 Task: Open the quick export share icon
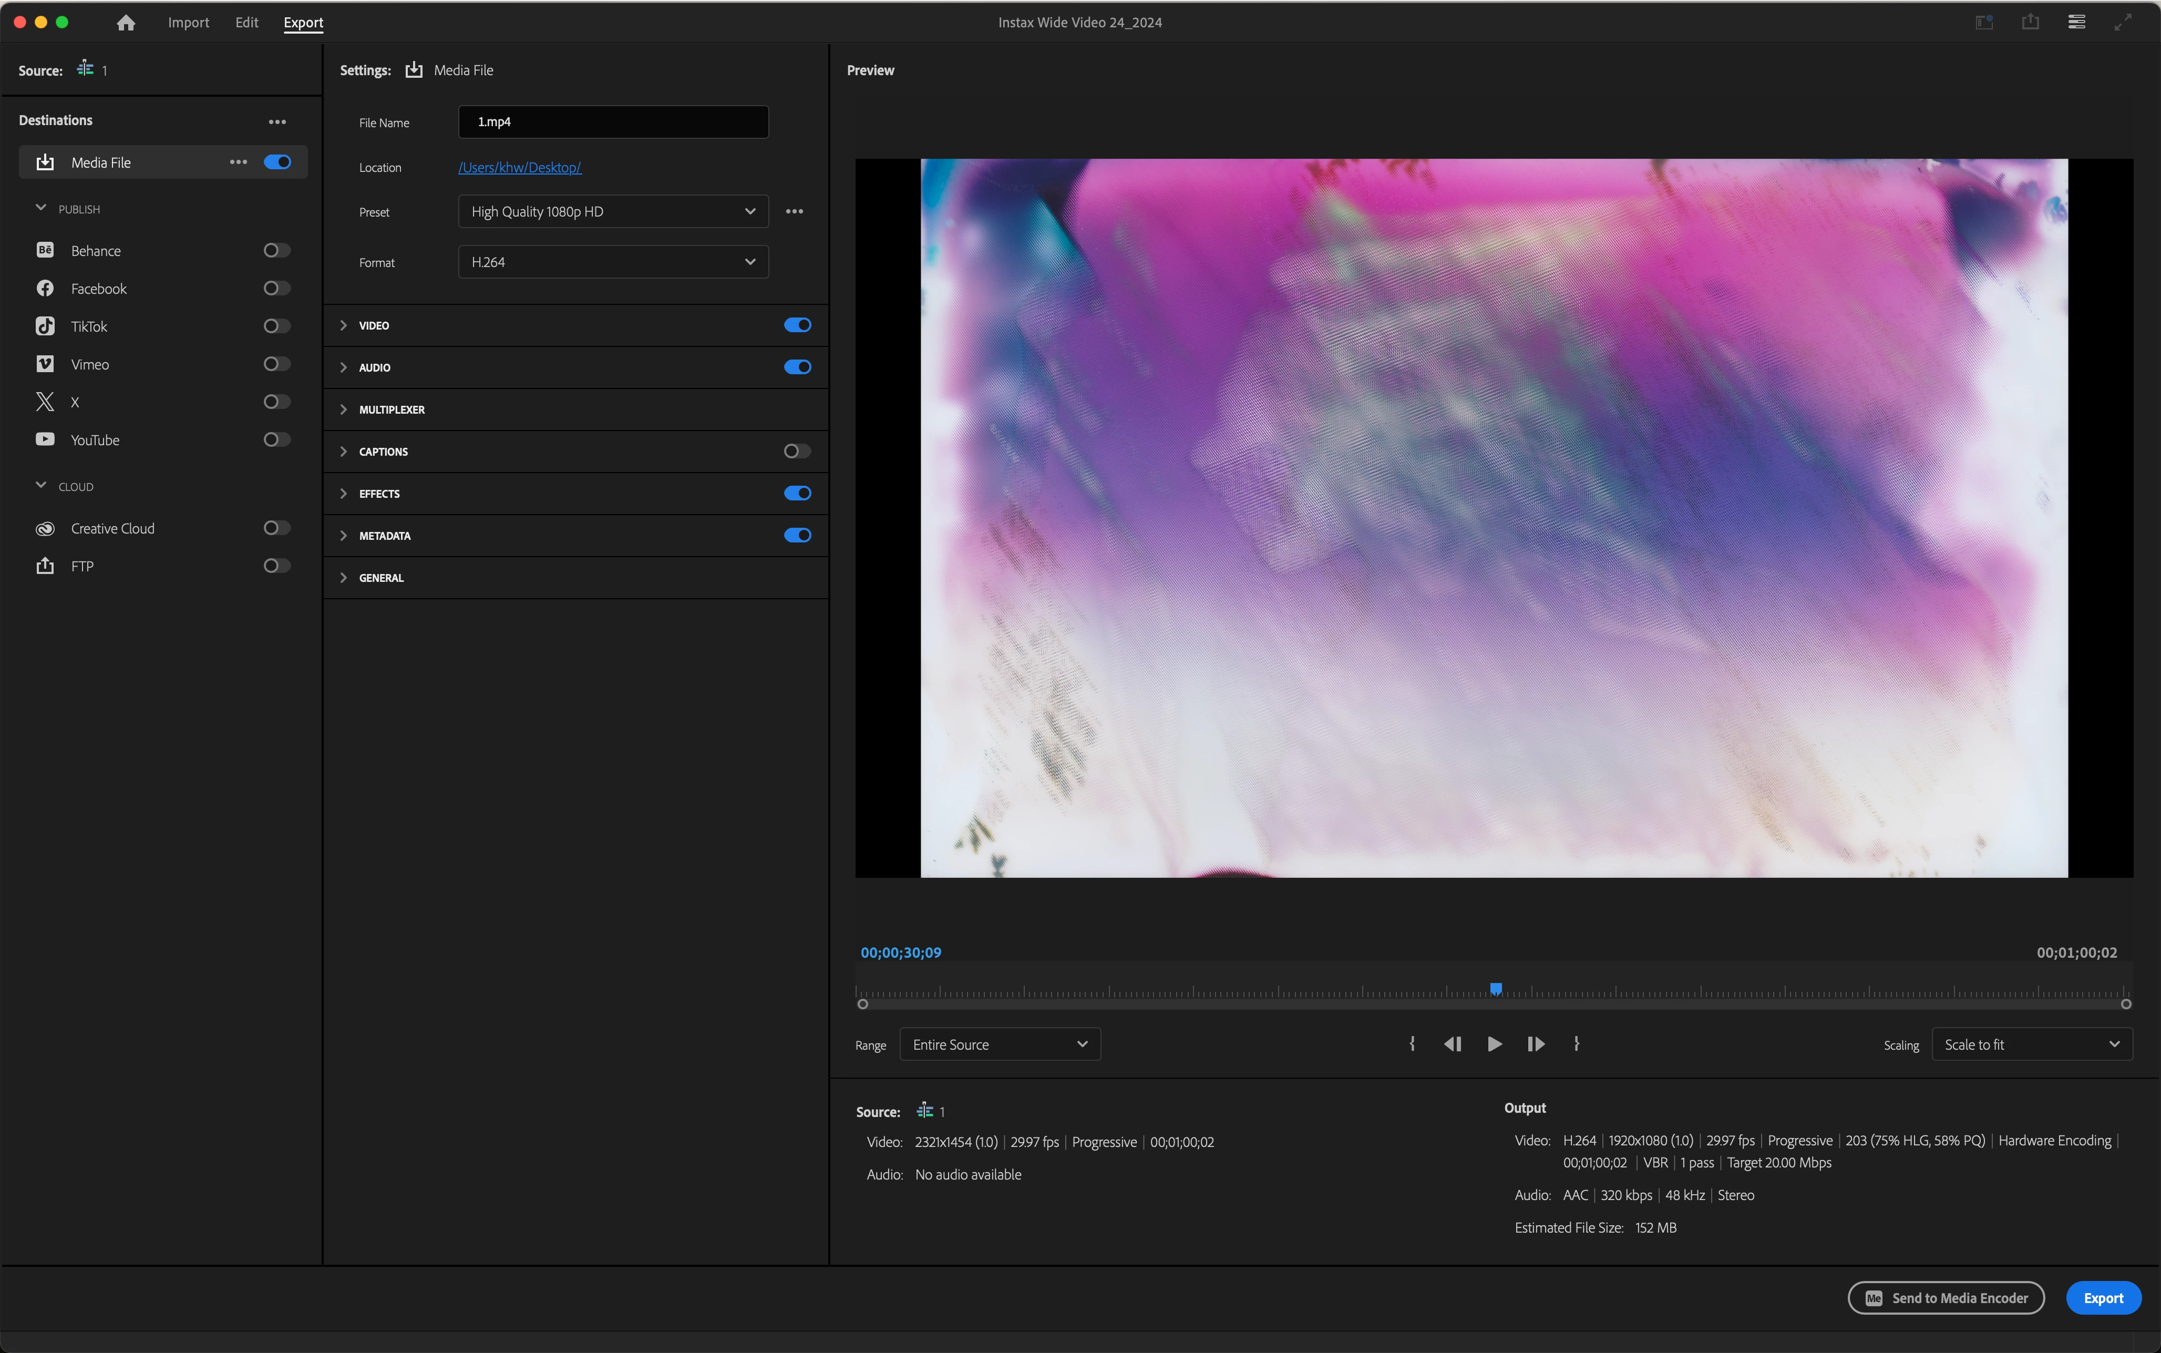click(x=2031, y=23)
